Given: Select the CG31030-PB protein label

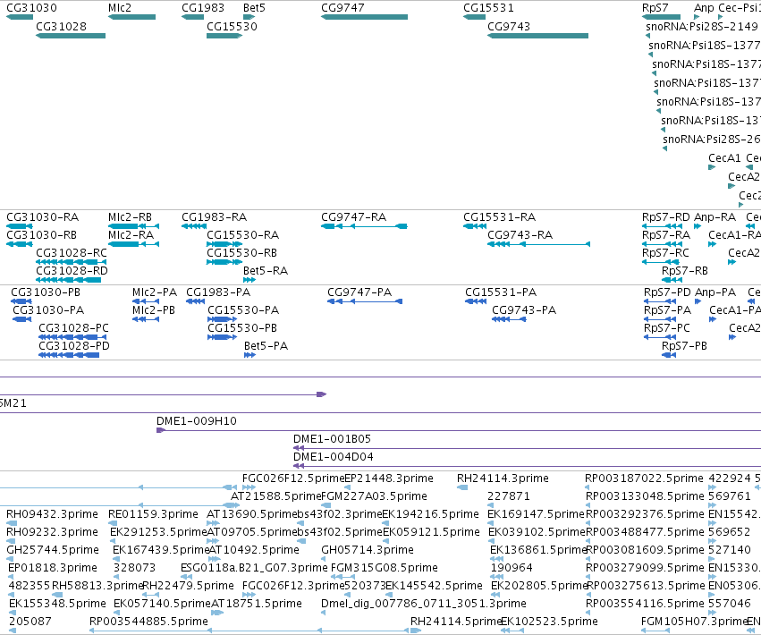Looking at the screenshot, I should pyautogui.click(x=46, y=292).
